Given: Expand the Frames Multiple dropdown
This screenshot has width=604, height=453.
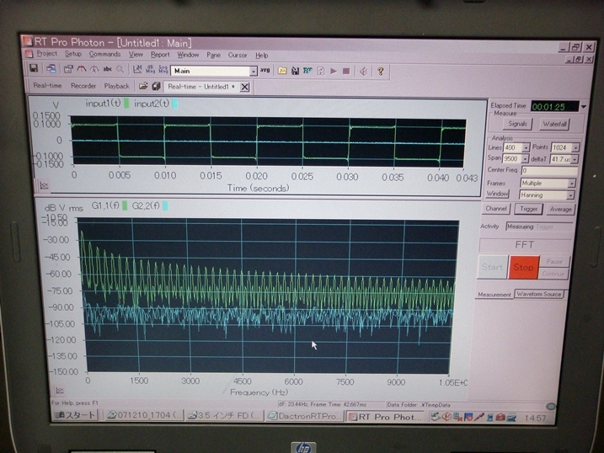Looking at the screenshot, I should (x=572, y=184).
